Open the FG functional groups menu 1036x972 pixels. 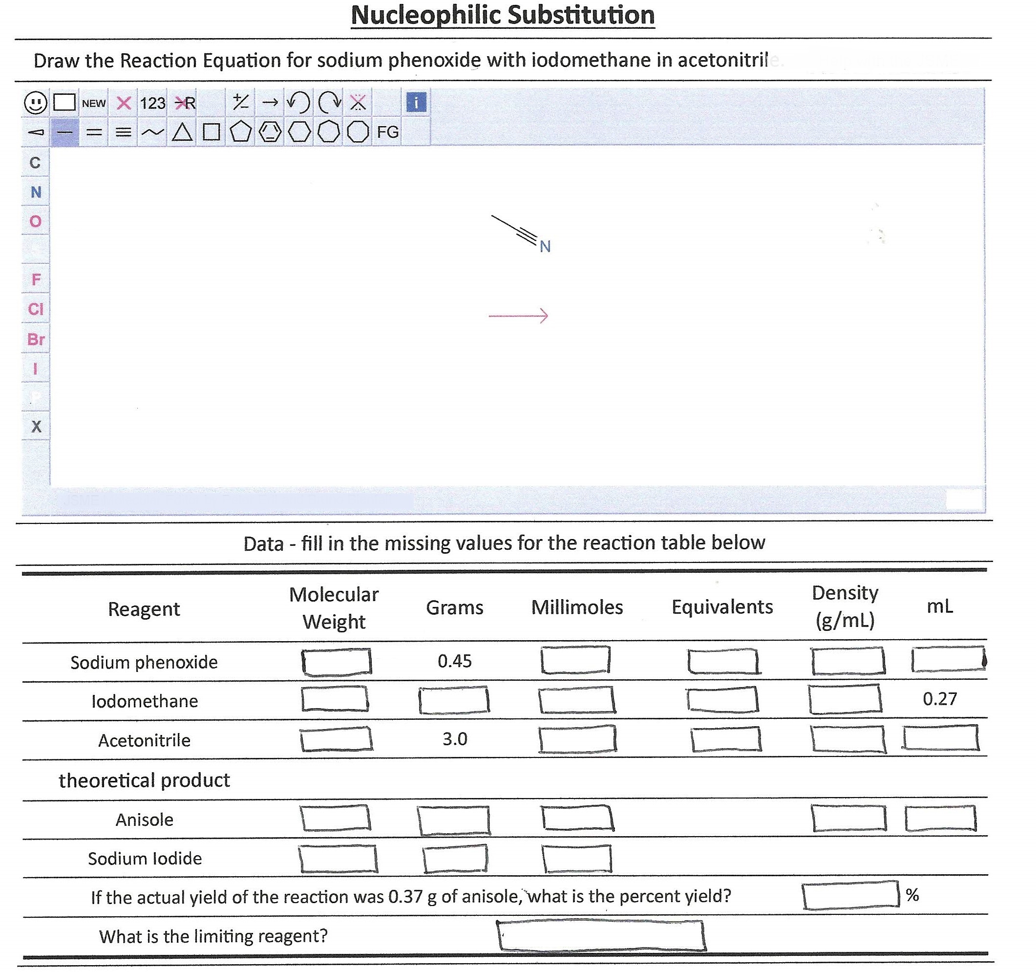[388, 132]
